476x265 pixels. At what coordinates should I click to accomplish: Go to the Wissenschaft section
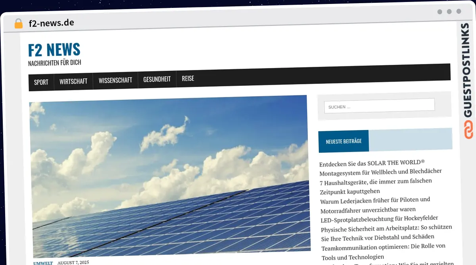115,80
